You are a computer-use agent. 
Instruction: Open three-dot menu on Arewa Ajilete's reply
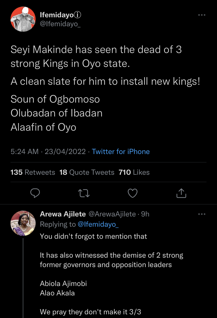[x=202, y=214]
